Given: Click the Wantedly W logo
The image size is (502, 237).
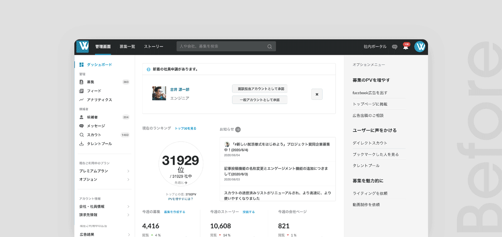Looking at the screenshot, I should [x=83, y=46].
